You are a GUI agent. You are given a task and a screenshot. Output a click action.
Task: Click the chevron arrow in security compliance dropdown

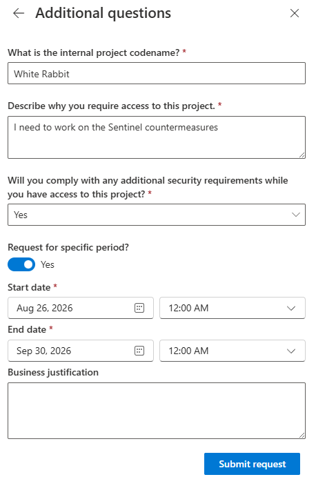296,215
